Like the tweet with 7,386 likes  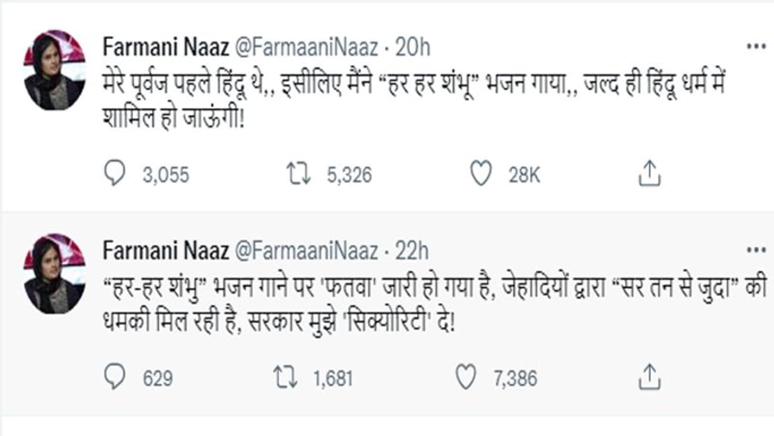466,378
